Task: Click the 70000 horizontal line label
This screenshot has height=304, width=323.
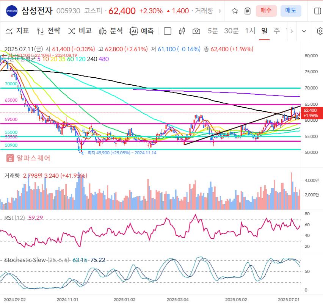Action: [11, 84]
